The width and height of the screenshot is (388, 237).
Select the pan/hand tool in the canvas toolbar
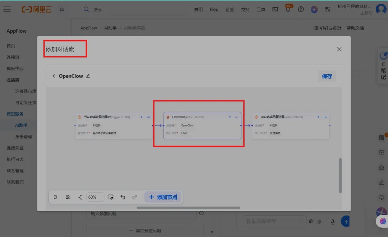coord(55,197)
